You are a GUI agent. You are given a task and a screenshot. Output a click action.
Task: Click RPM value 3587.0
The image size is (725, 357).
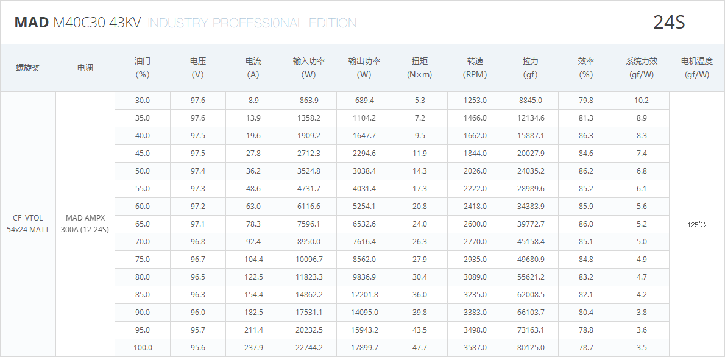(x=475, y=347)
